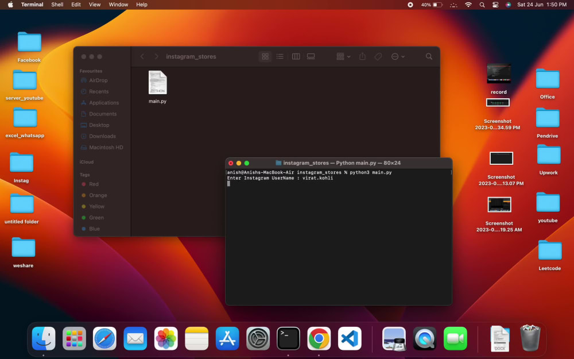Switch Finder to column view
This screenshot has width=574, height=359.
point(296,56)
